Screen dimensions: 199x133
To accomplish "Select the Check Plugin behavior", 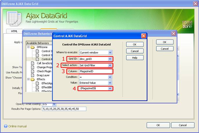I will (x=44, y=71).
